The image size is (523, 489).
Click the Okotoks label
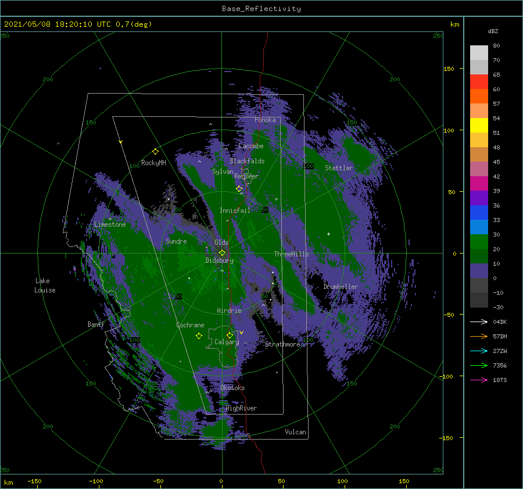tap(232, 388)
